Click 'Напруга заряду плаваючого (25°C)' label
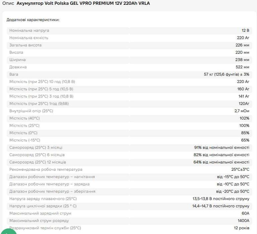257x234 pixels. click(43, 199)
